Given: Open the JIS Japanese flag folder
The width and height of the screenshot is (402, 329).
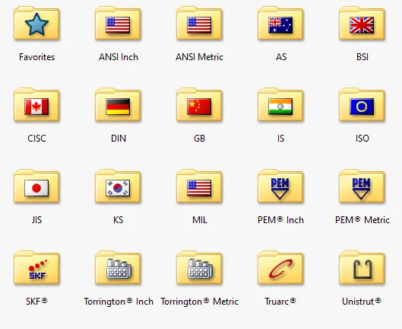Looking at the screenshot, I should pos(36,187).
